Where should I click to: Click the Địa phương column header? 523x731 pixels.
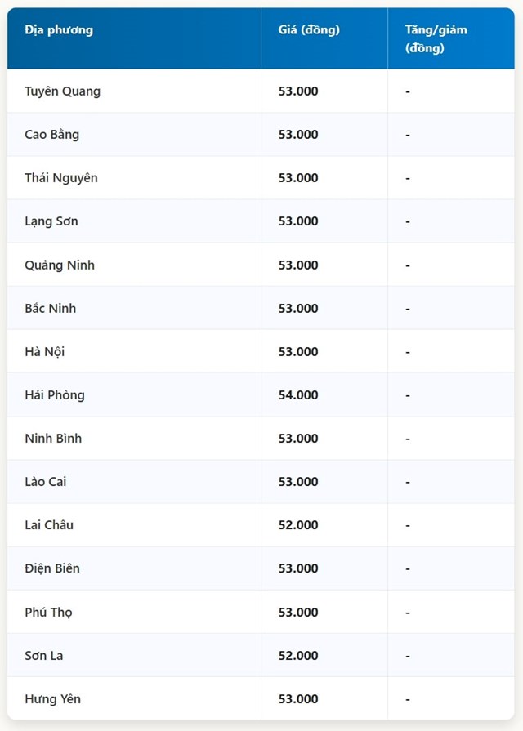(x=59, y=30)
